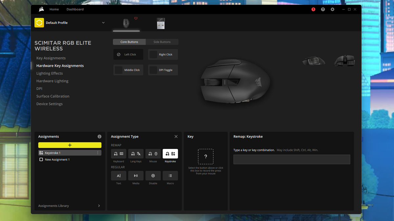The height and width of the screenshot is (221, 394).
Task: Choose the Keystroke remap type icon
Action: pyautogui.click(x=170, y=154)
